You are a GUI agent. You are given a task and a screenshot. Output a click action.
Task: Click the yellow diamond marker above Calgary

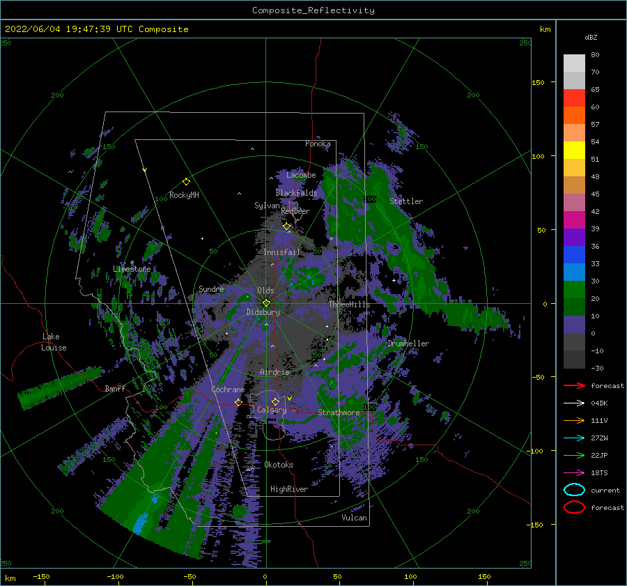(x=275, y=401)
